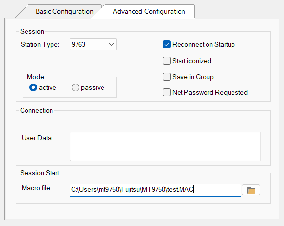Choose the passive mode radio button

[x=76, y=87]
